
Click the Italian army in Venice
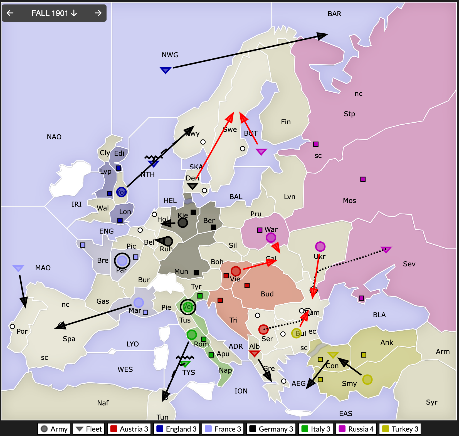point(188,307)
